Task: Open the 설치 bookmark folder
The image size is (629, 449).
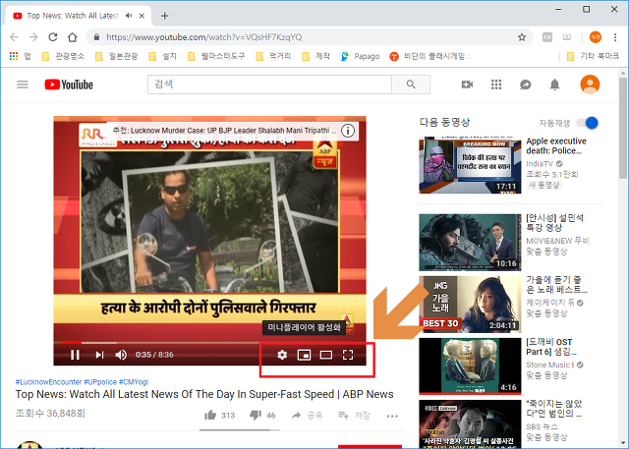Action: pos(163,56)
